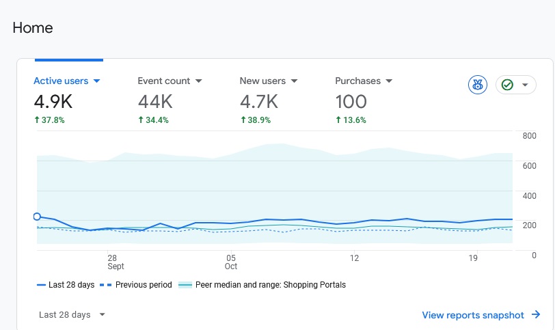Click the 4.9K Active users value
555x330 pixels.
[53, 102]
